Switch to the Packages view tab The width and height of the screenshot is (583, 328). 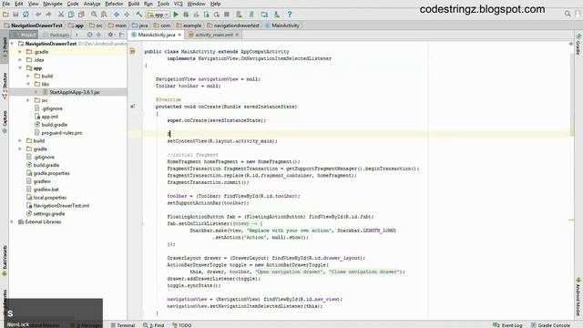tap(56, 35)
